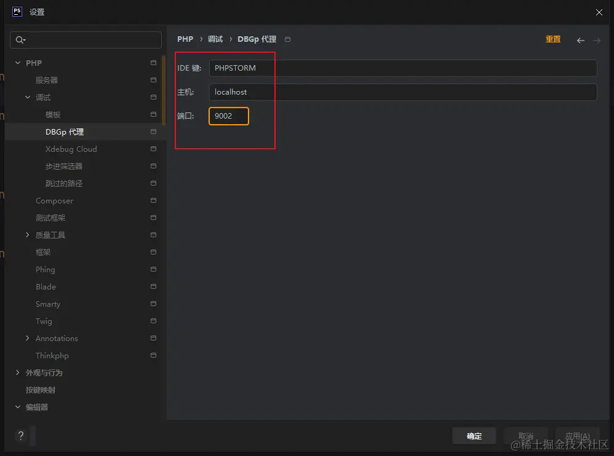Open Twig settings page

coord(44,321)
